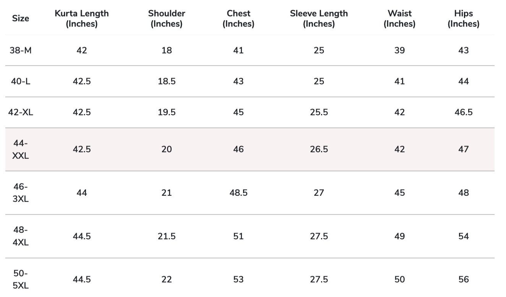This screenshot has width=506, height=297.
Task: Select the 38-M size row label
Action: point(21,50)
